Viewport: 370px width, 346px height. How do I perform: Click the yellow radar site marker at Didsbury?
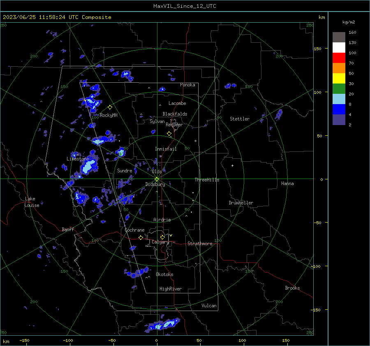click(x=157, y=179)
